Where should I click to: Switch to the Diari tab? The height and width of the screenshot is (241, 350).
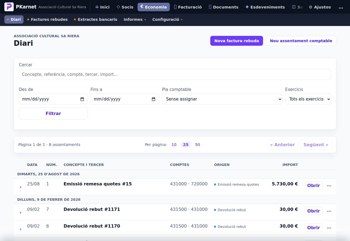(x=14, y=19)
